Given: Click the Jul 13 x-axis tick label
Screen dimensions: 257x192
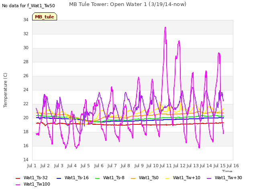Looking at the screenshot, I should [x=192, y=166].
